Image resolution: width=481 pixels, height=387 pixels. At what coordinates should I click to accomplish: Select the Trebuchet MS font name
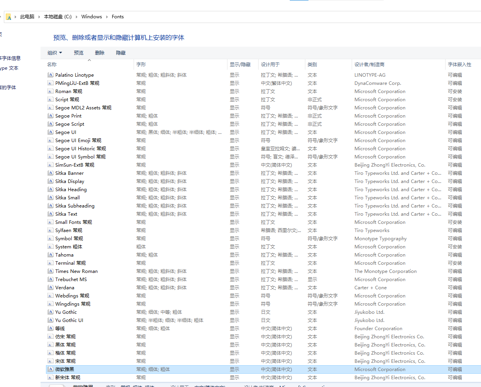pyautogui.click(x=71, y=279)
